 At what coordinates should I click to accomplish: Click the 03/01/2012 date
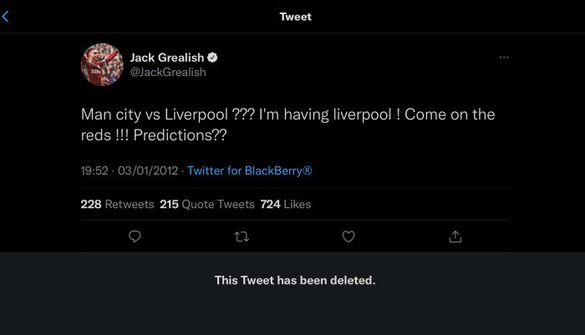coord(148,170)
